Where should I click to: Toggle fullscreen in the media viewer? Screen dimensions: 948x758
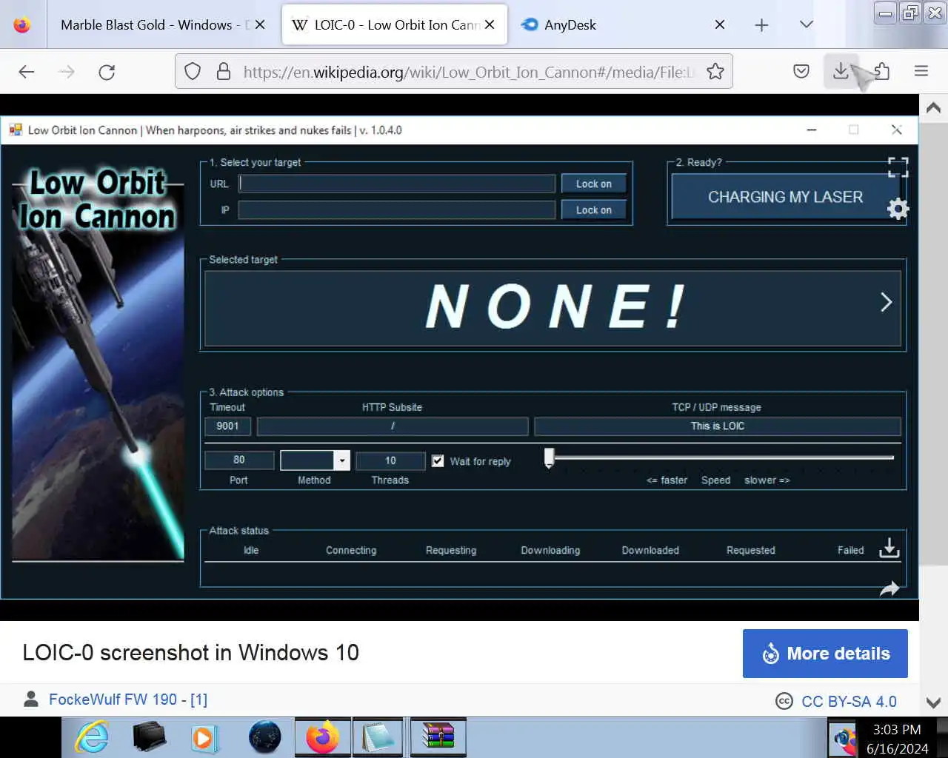[x=898, y=167]
